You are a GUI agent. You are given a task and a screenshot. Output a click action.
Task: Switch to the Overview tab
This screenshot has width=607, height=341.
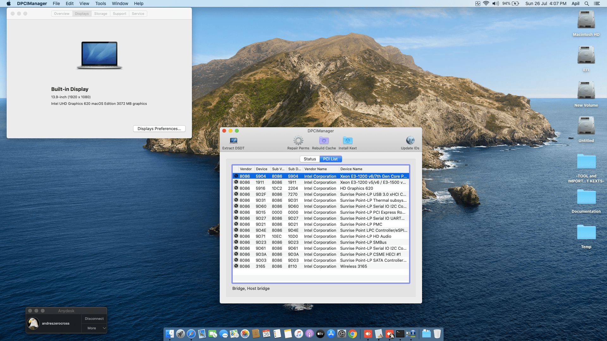click(62, 14)
